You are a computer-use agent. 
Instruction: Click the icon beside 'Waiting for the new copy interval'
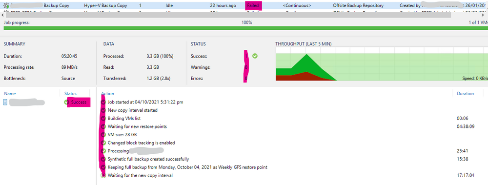[x=103, y=176]
